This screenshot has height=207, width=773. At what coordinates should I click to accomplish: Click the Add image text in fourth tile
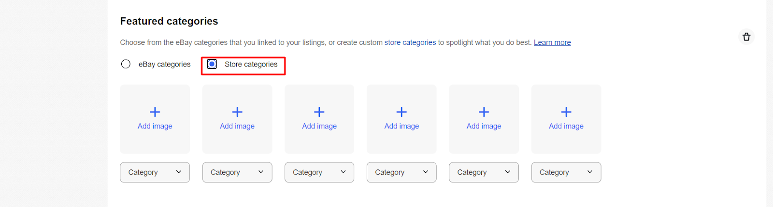401,126
